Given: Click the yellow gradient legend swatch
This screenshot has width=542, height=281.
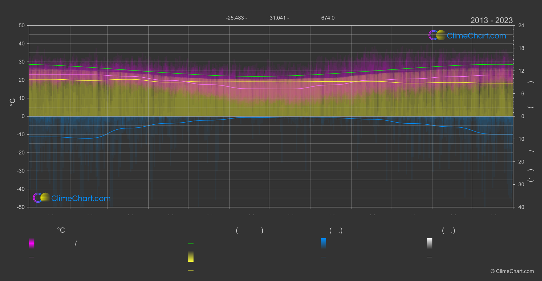Looking at the screenshot, I should (191, 257).
